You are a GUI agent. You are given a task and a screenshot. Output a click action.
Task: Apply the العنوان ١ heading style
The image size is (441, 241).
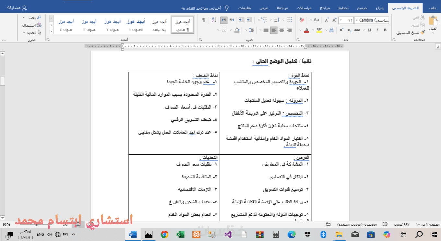135,25
